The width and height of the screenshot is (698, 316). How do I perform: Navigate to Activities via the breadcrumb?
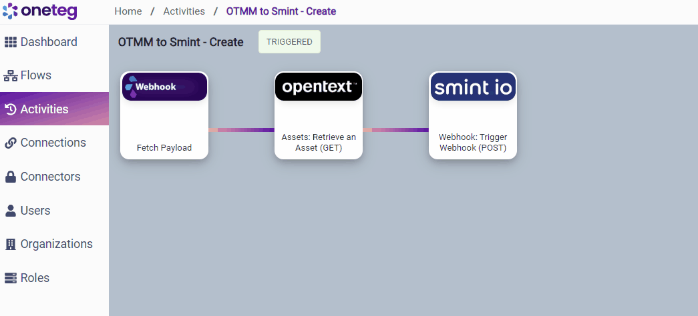pos(184,11)
